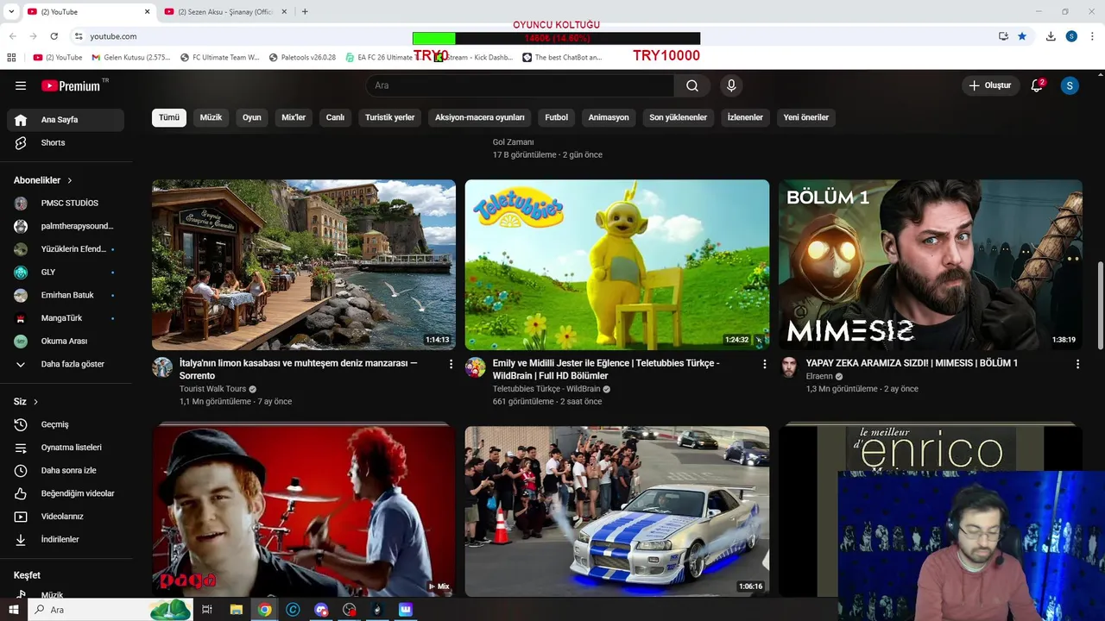This screenshot has height=621, width=1105.
Task: Select the Turistik yerler chip
Action: click(390, 117)
